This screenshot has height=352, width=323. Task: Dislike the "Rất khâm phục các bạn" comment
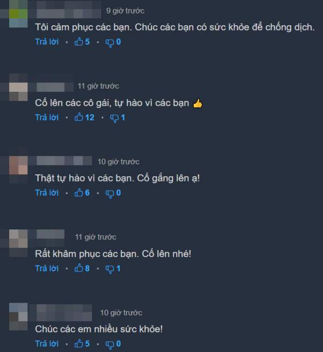pos(113,269)
